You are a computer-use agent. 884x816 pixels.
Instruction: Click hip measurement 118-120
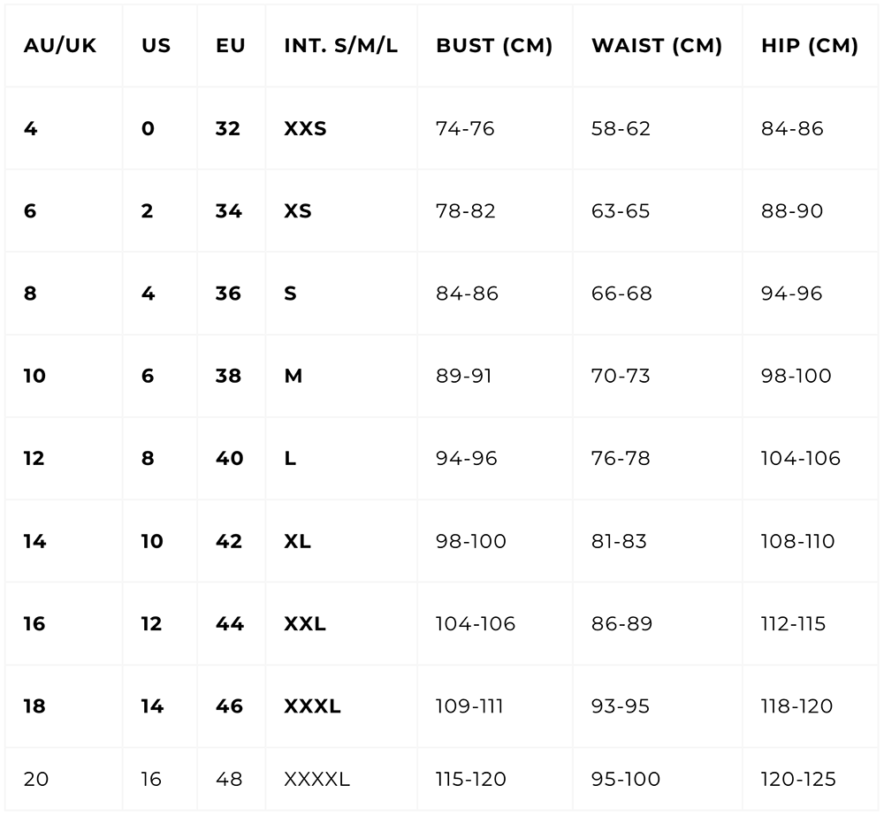click(x=796, y=706)
